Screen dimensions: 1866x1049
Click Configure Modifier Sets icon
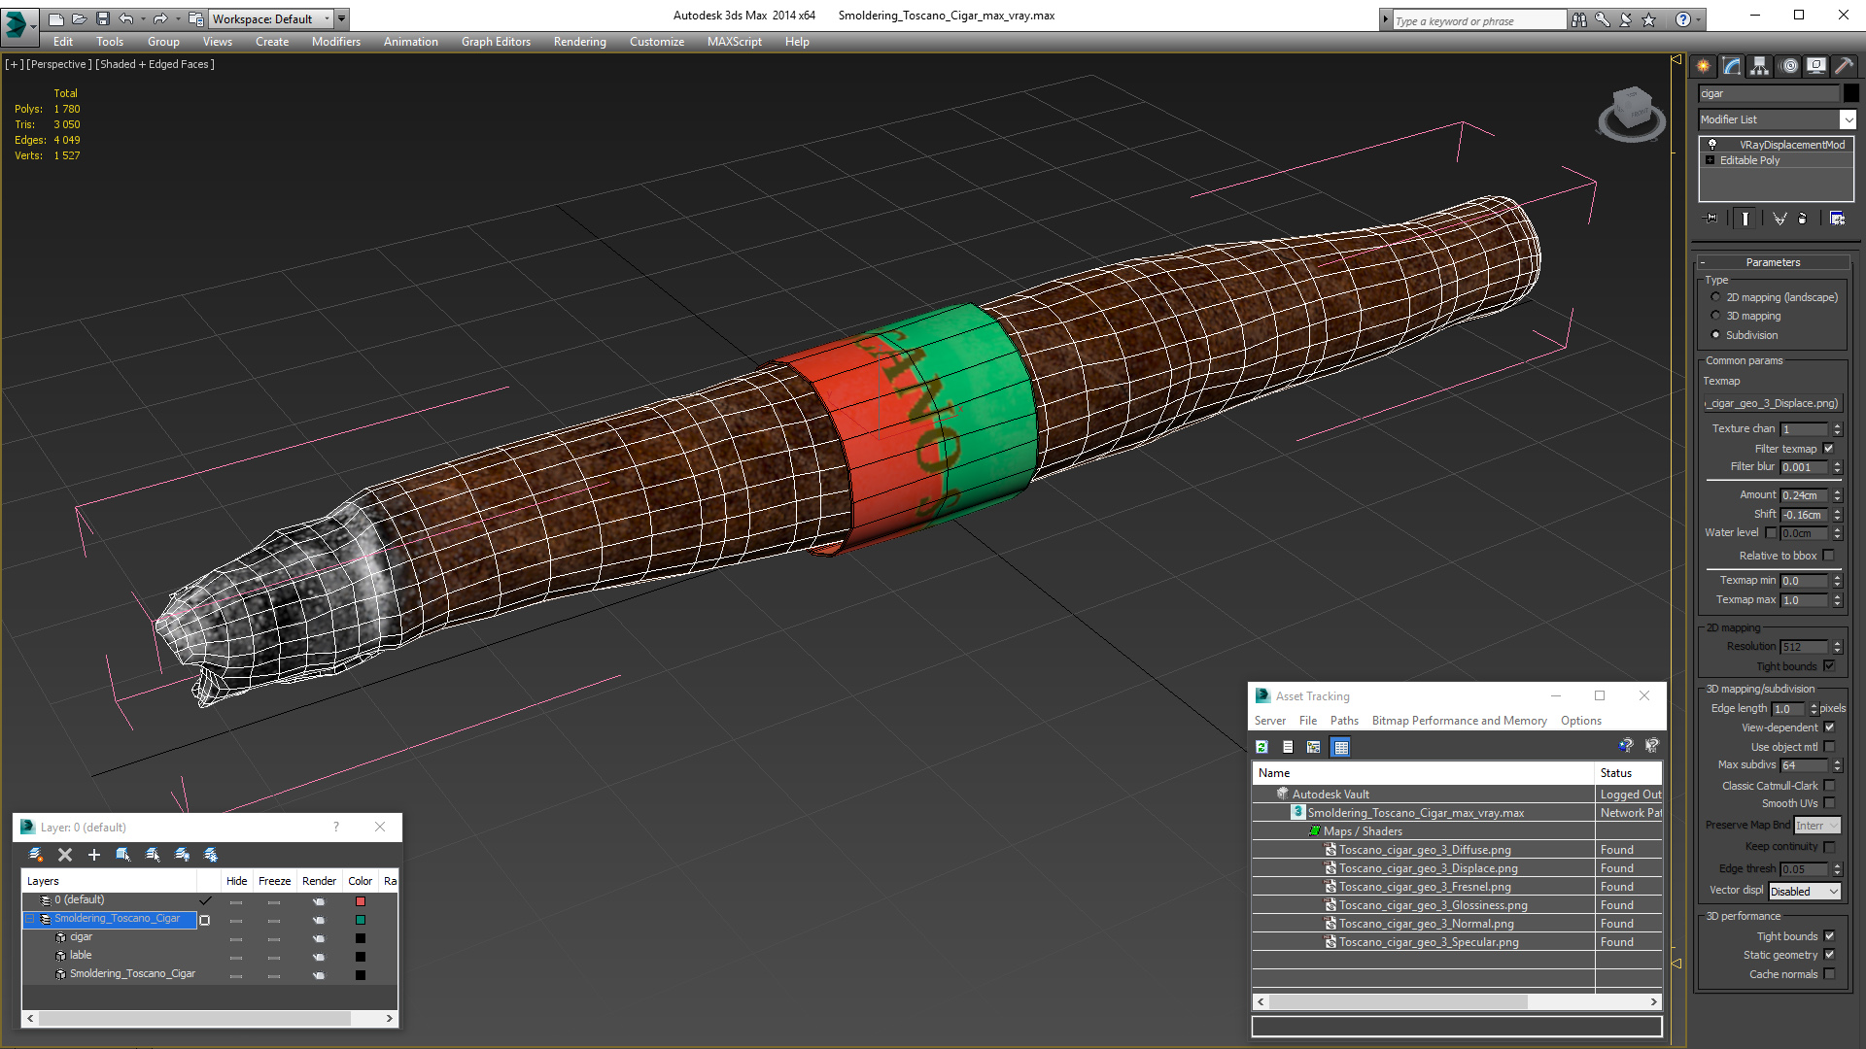(x=1837, y=219)
